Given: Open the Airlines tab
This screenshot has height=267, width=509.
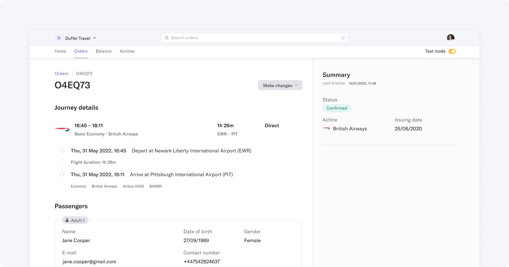Looking at the screenshot, I should 127,51.
